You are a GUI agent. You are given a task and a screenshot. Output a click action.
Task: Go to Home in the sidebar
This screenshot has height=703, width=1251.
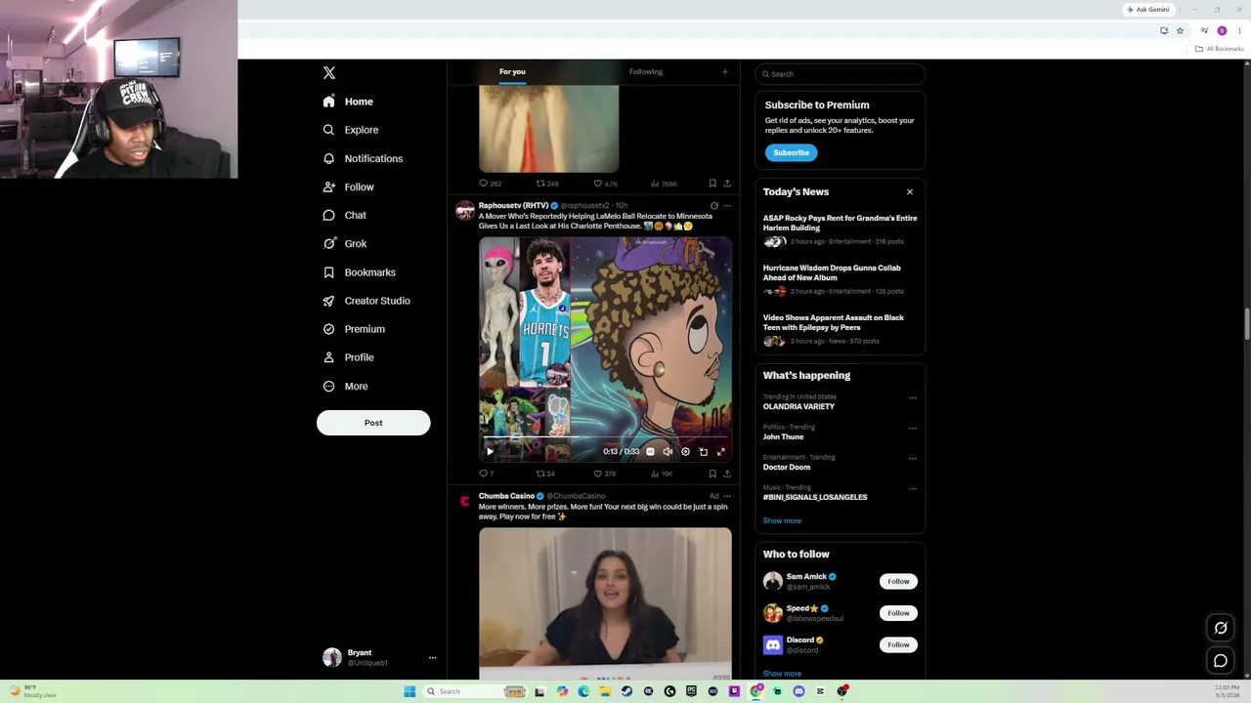coord(348,102)
